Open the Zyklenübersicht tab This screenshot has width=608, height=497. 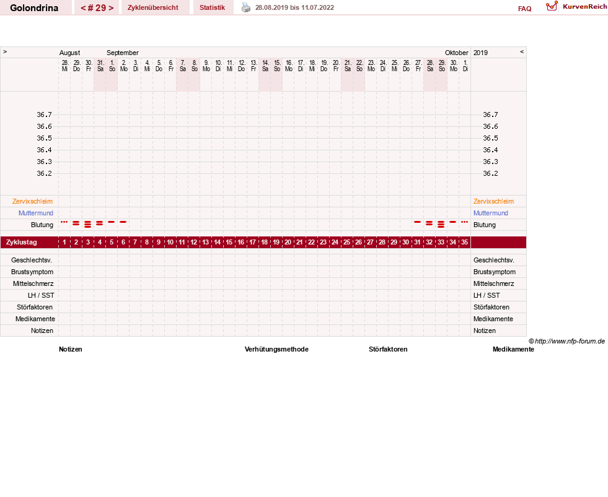(x=153, y=7)
